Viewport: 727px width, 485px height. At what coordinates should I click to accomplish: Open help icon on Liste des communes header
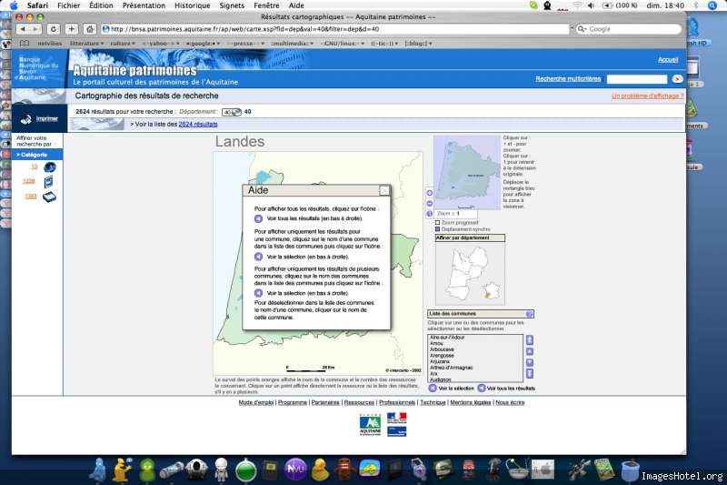[529, 314]
